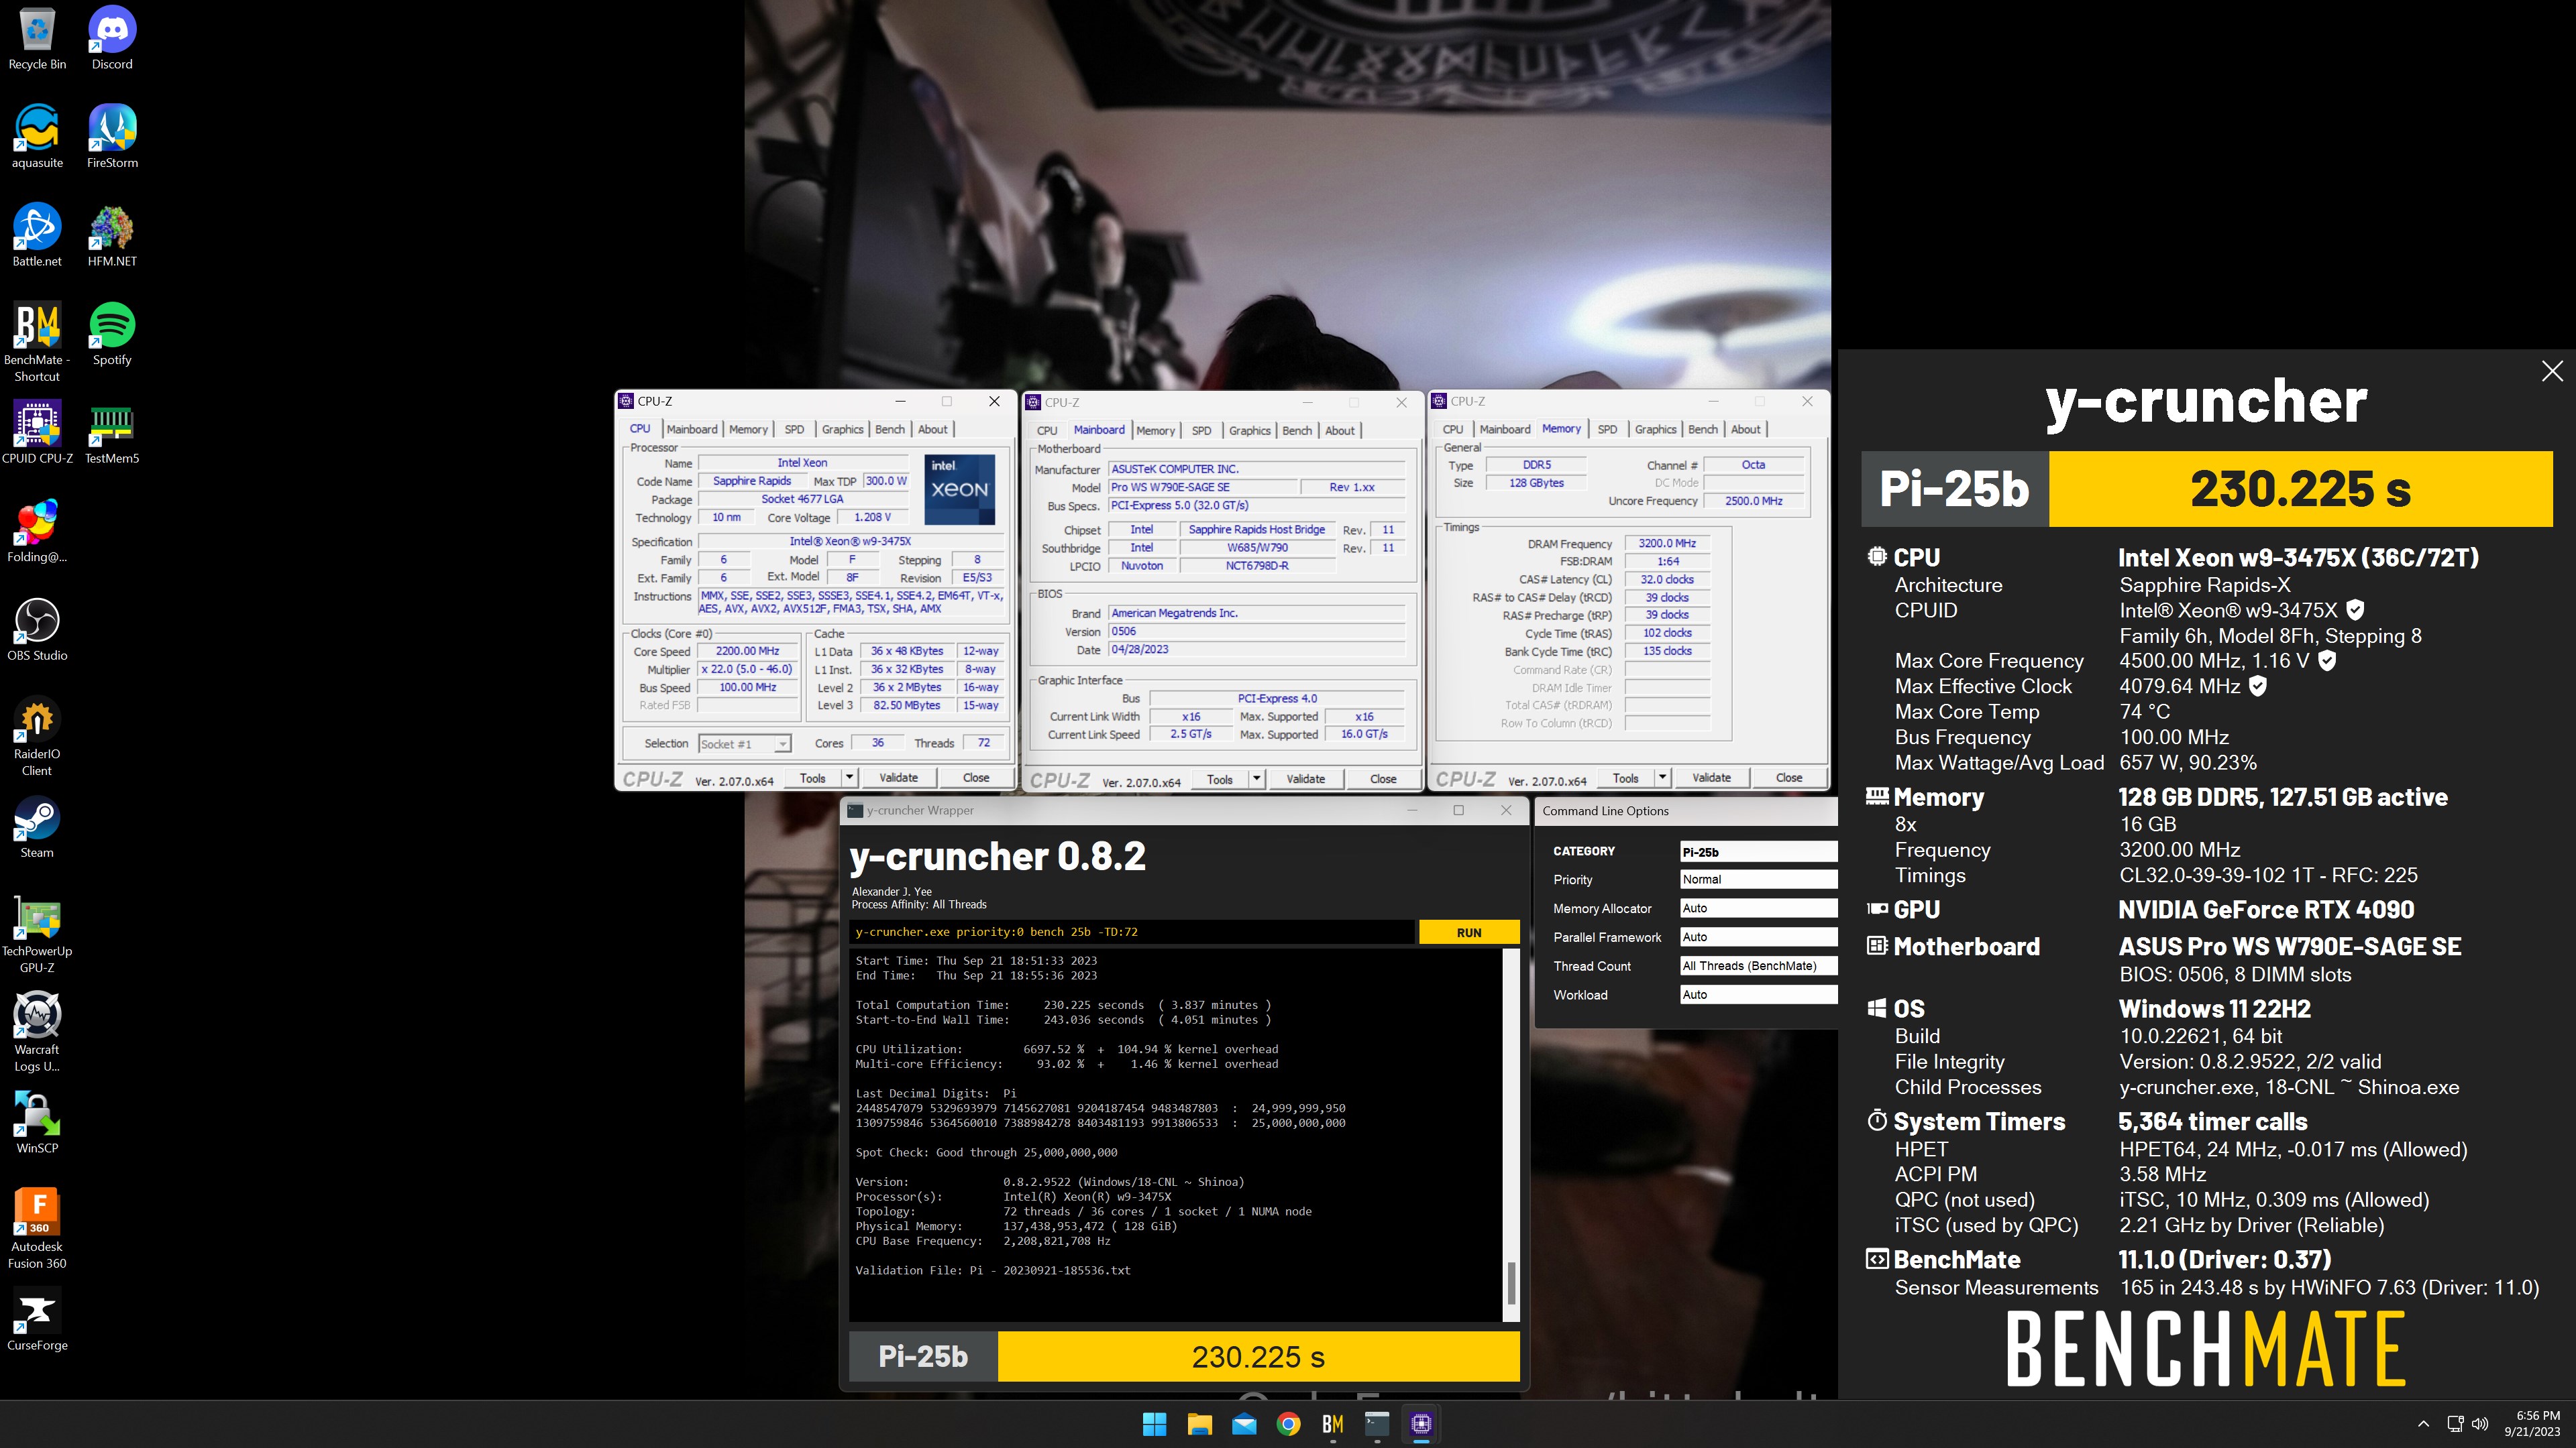Open network status in system tray
2576x1448 pixels.
(x=2455, y=1423)
